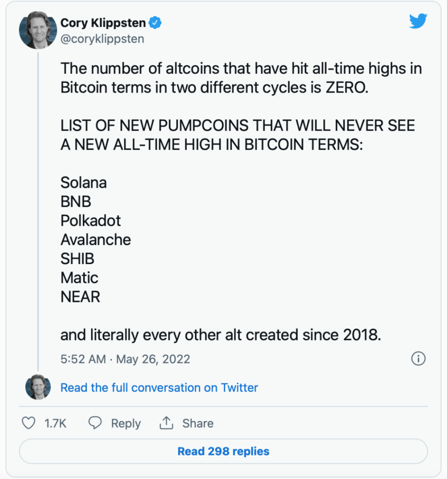The width and height of the screenshot is (447, 479).
Task: Click the share arrow icon
Action: [x=166, y=423]
